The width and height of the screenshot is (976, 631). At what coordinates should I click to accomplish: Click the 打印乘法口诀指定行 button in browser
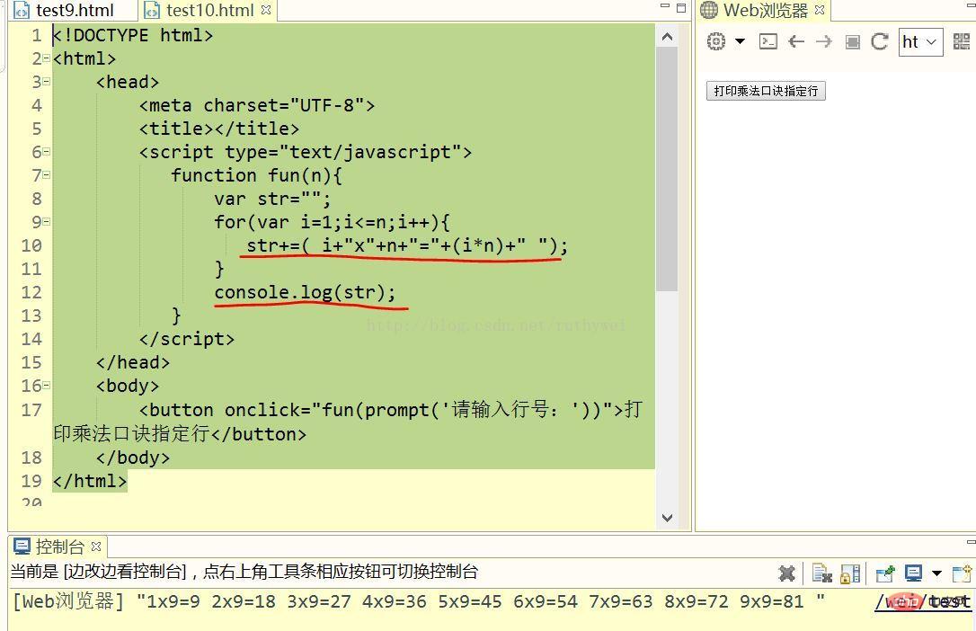click(x=766, y=91)
